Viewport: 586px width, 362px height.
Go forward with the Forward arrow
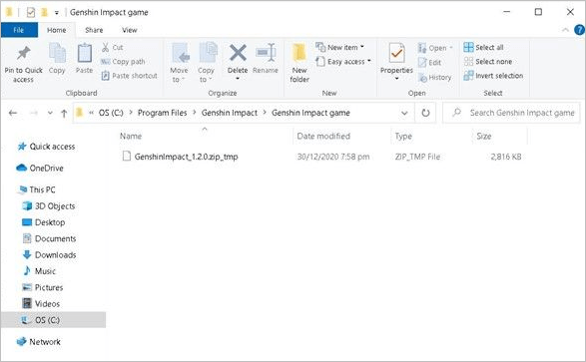[x=34, y=113]
